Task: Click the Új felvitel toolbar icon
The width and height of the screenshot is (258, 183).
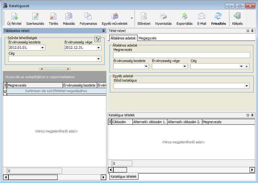Action: coord(14,16)
